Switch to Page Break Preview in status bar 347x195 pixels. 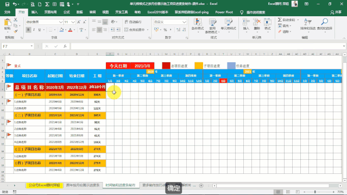coord(297,192)
